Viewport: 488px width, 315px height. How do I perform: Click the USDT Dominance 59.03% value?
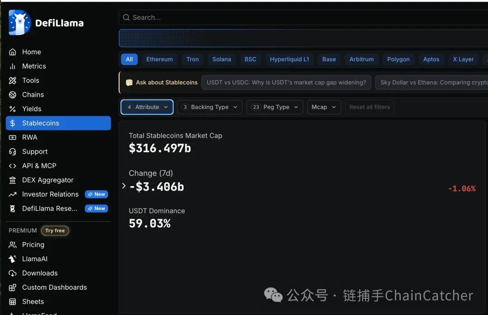point(150,224)
